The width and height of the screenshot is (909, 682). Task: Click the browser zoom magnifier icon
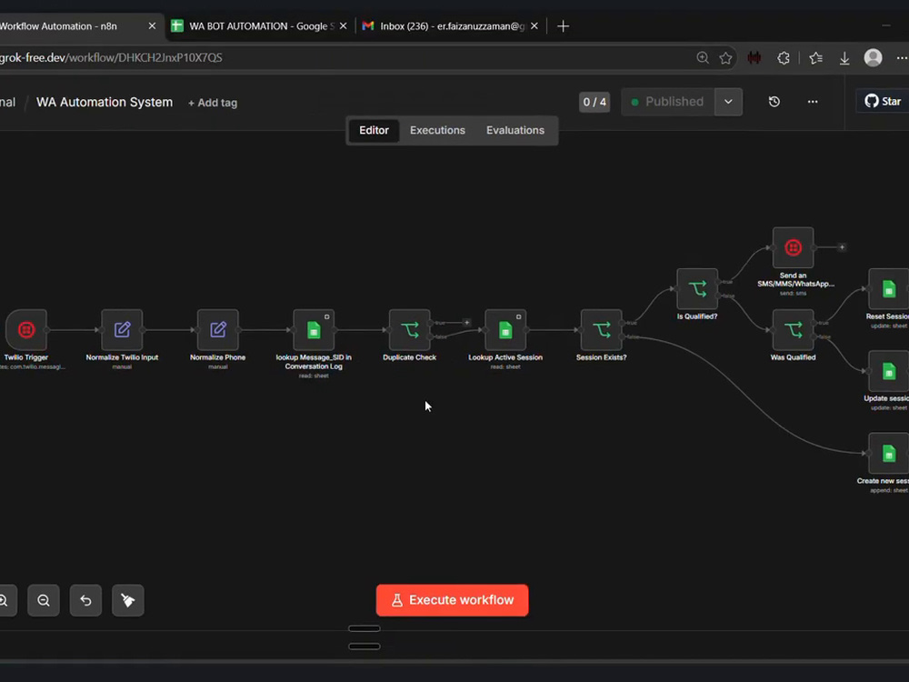(x=703, y=57)
